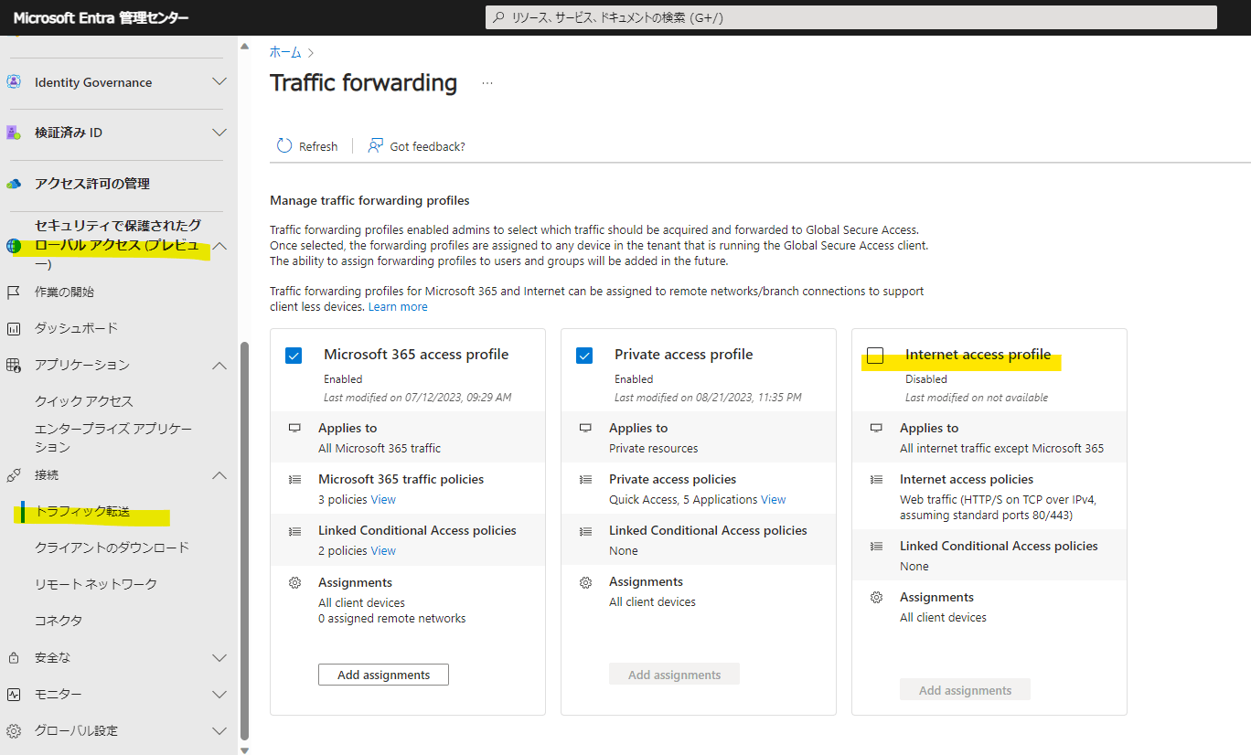The image size is (1251, 755).
Task: Click the 作業の開始 flag icon
Action: point(14,292)
